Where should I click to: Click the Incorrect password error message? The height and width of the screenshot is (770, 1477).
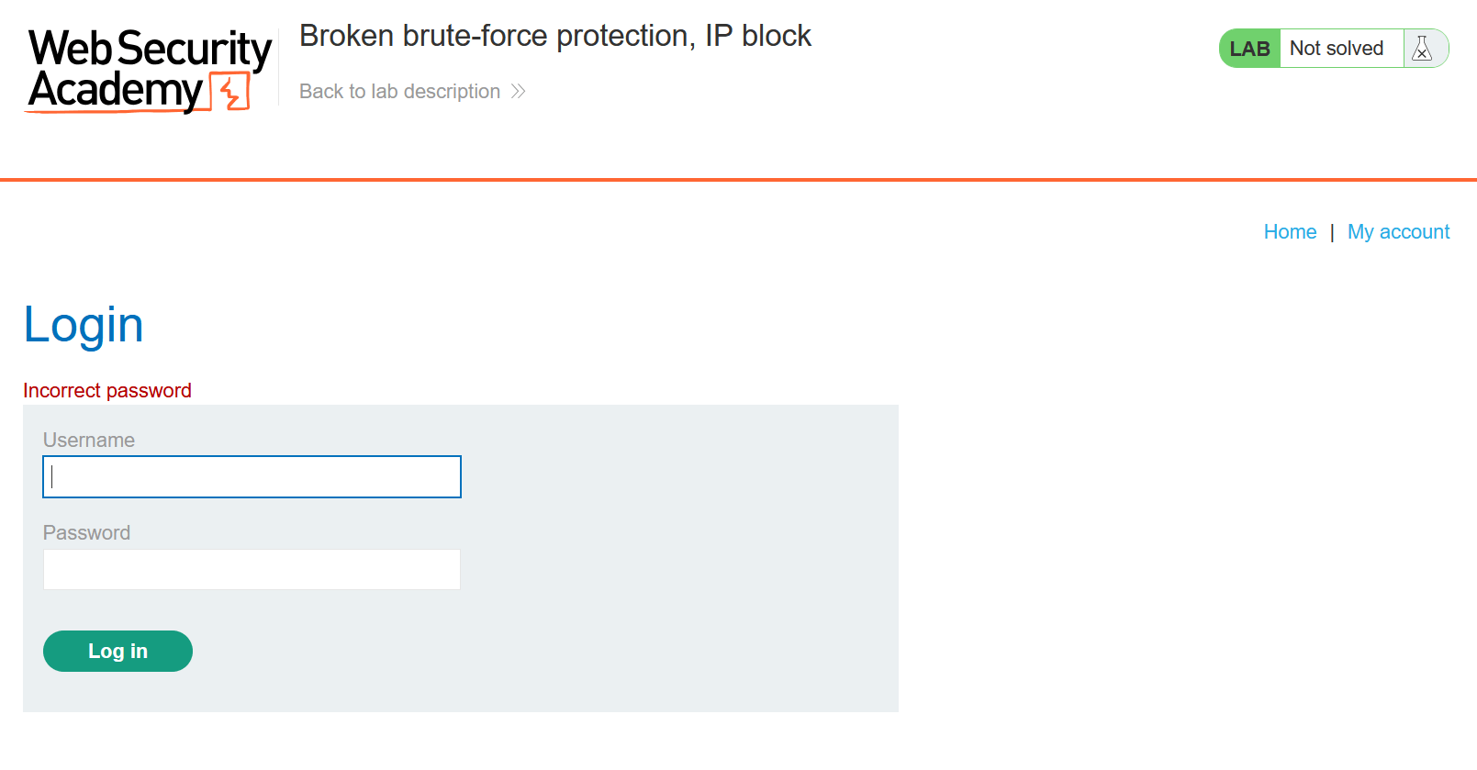click(106, 390)
